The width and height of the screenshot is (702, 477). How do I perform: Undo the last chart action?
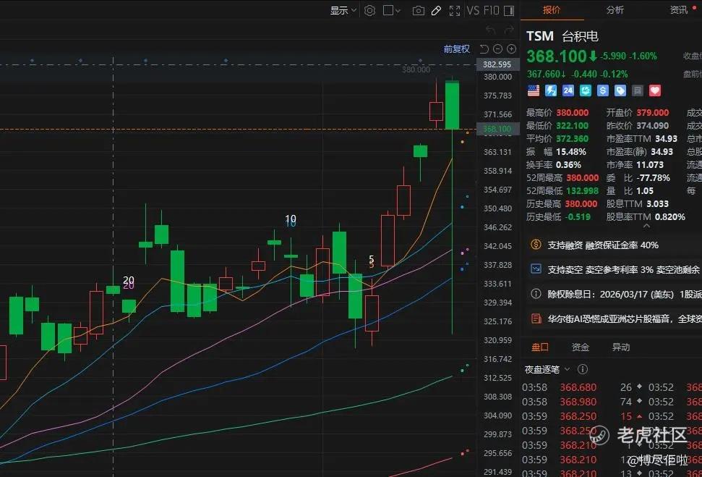click(491, 30)
